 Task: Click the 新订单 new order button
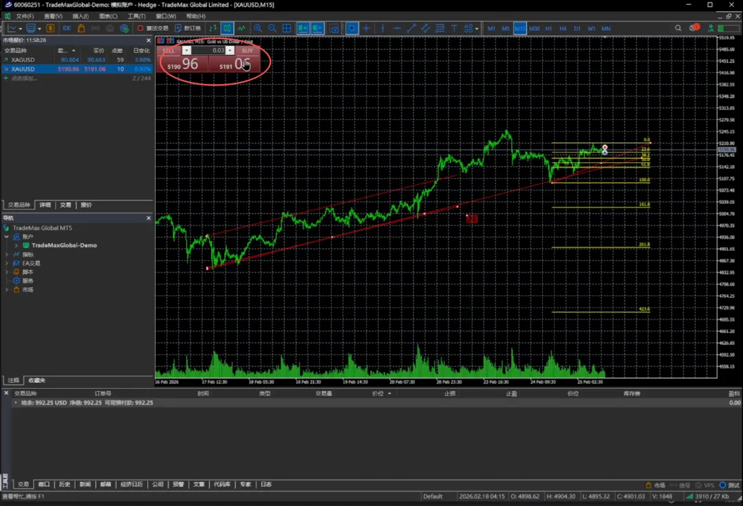coord(188,28)
